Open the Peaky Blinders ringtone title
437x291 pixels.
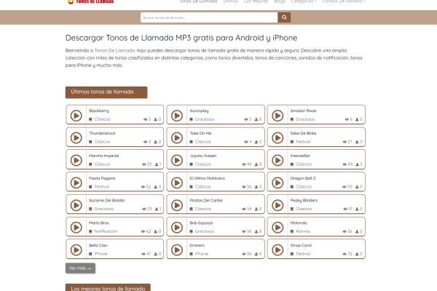point(304,200)
